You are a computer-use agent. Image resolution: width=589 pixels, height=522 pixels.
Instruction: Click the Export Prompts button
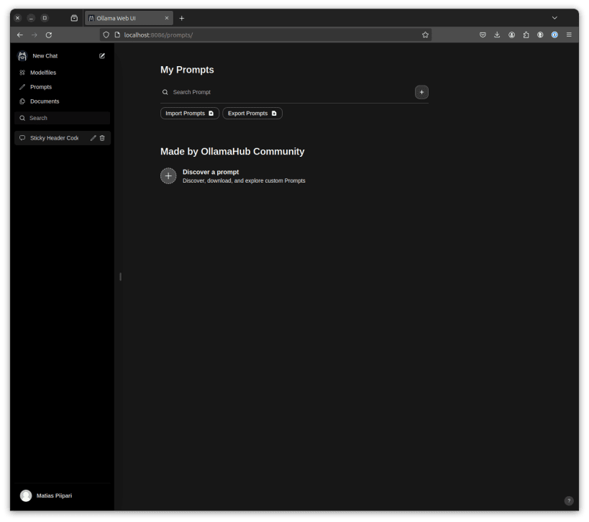[x=252, y=113]
